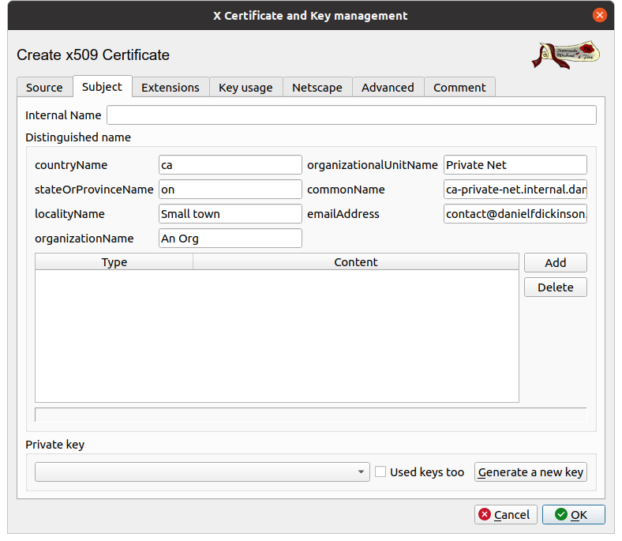Confirm with the OK button
The height and width of the screenshot is (541, 622).
pyautogui.click(x=574, y=515)
